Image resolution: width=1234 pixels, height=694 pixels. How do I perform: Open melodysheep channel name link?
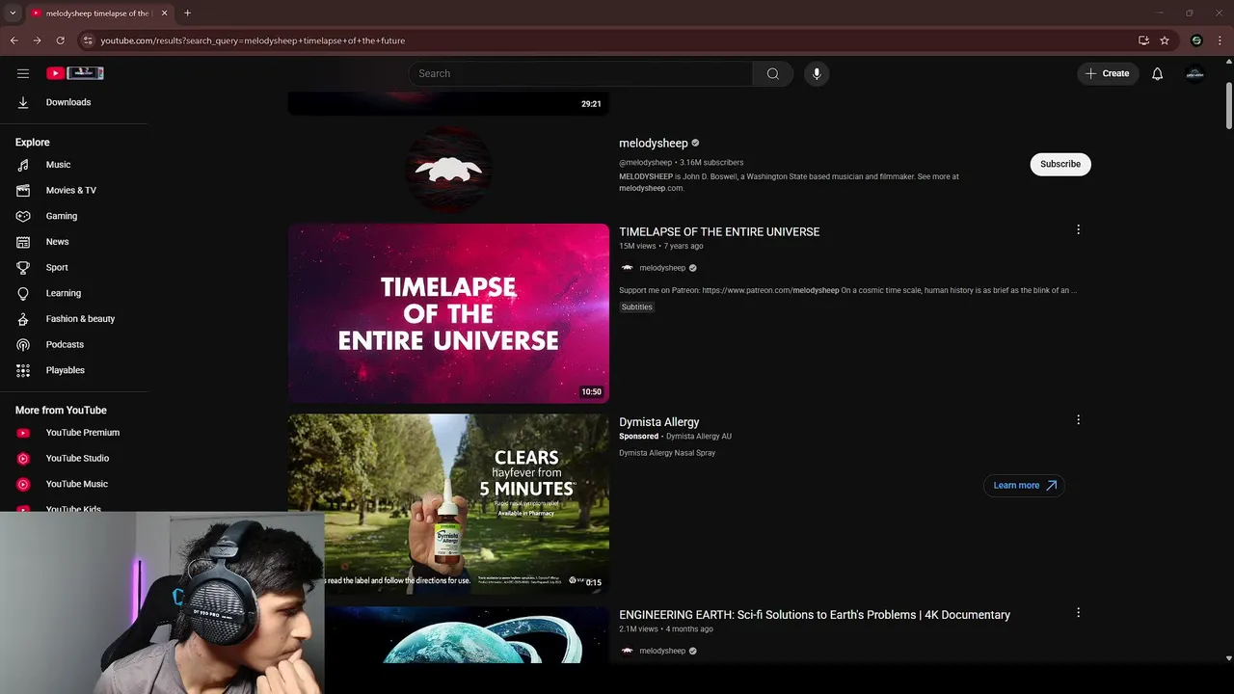(654, 143)
